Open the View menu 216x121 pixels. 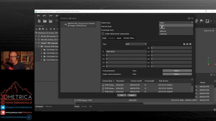[x=51, y=16]
